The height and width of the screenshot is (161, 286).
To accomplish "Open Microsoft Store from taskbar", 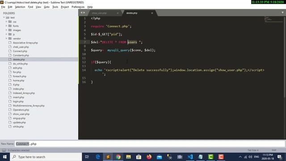I will click(x=139, y=157).
